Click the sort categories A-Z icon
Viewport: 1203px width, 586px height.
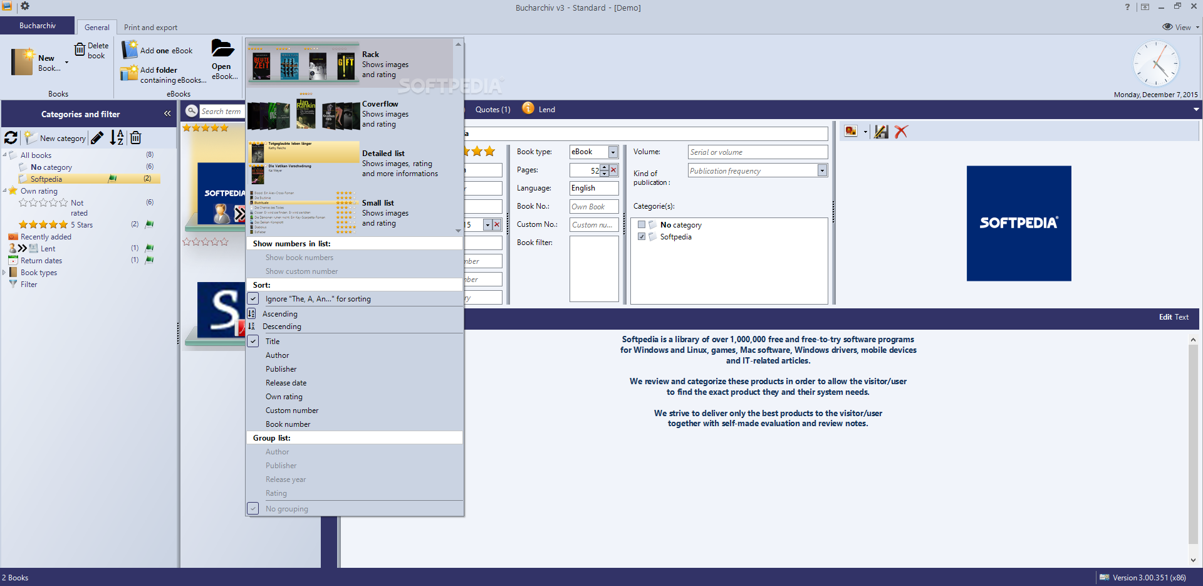pos(117,138)
